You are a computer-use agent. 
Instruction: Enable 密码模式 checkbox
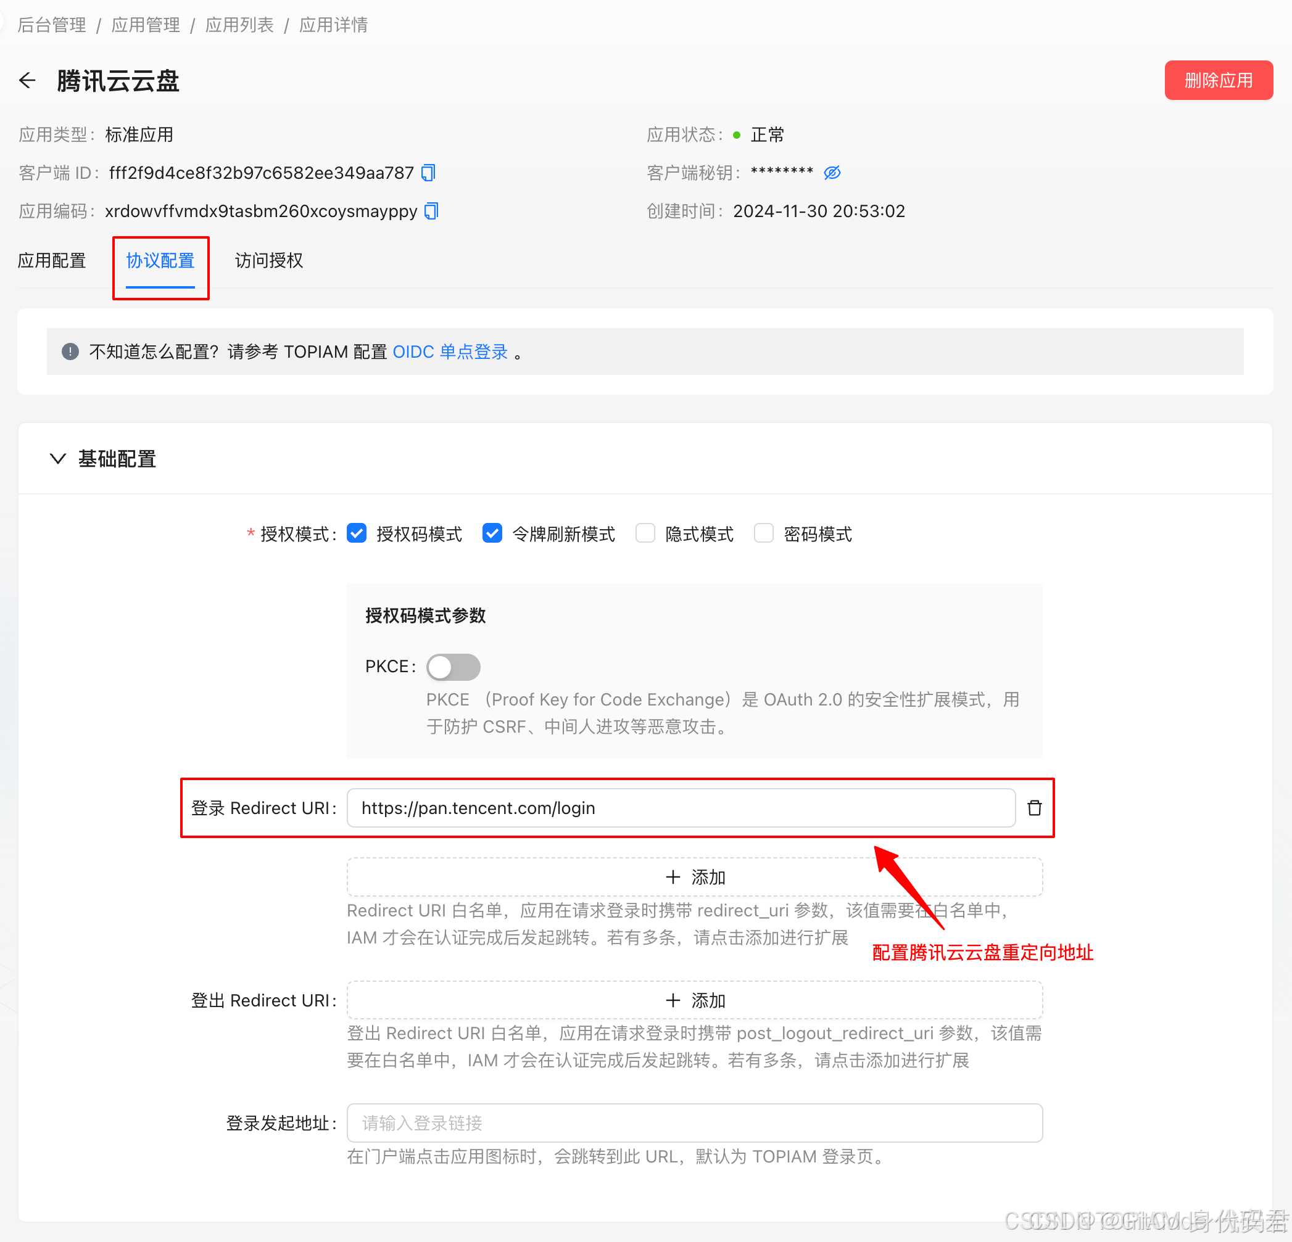(763, 533)
